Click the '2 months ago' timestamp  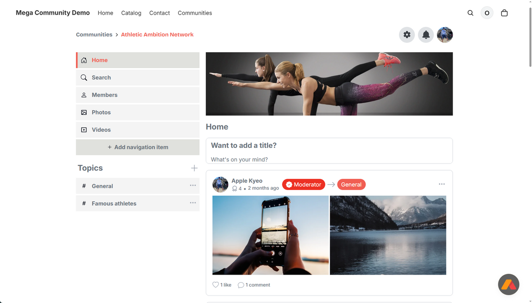tap(263, 188)
